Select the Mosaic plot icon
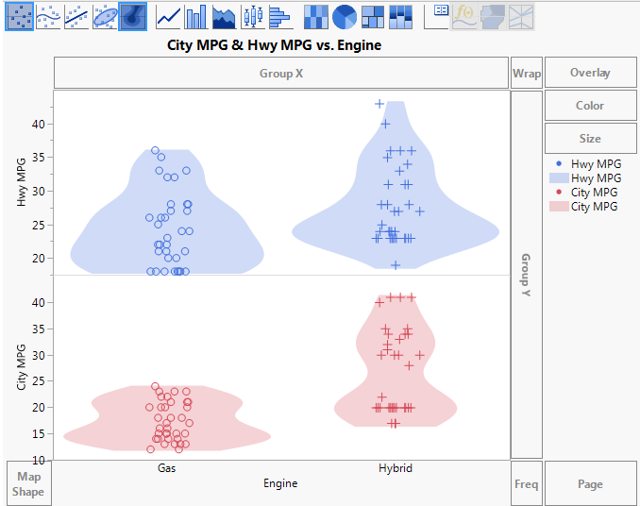This screenshot has height=506, width=640. (400, 17)
